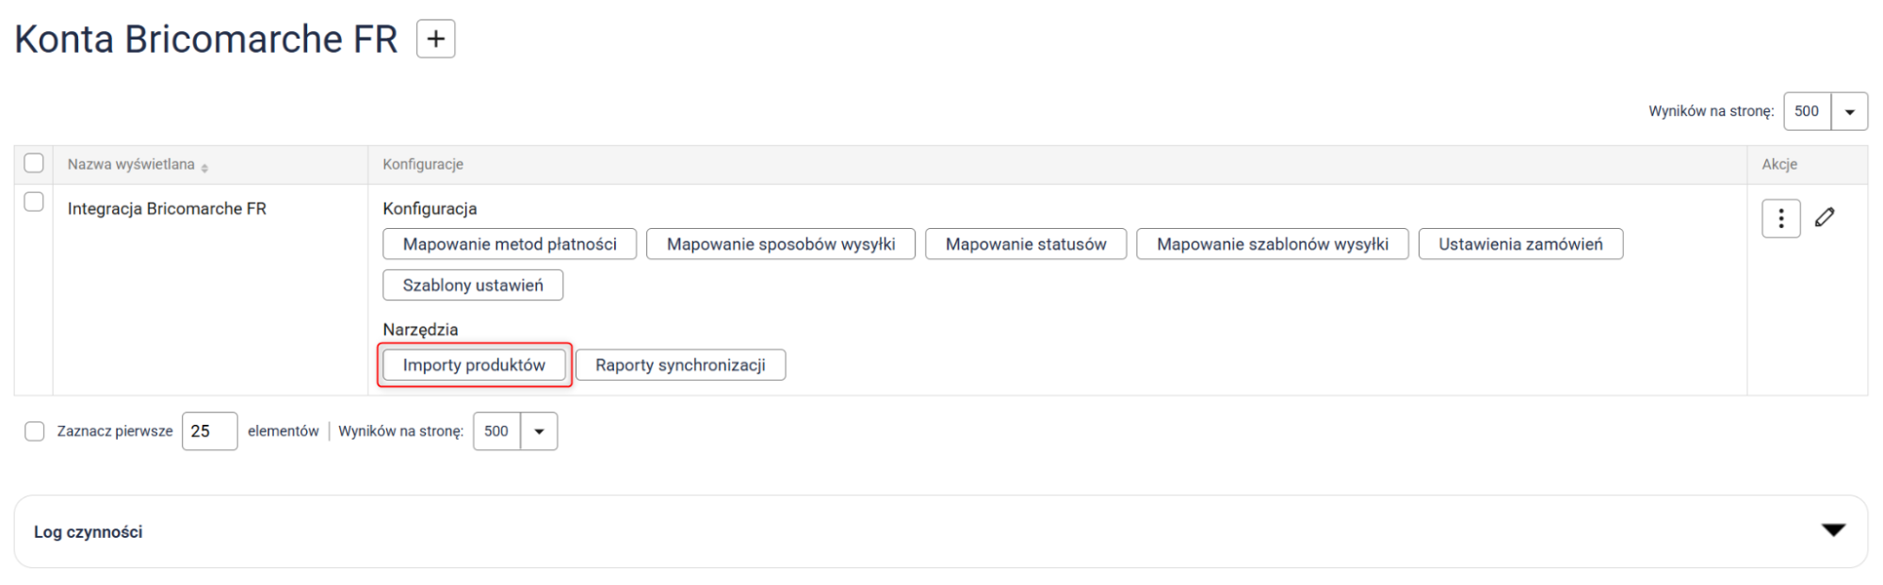1883x585 pixels.
Task: Click the Zaznacz pierwsze number input field
Action: 209,431
